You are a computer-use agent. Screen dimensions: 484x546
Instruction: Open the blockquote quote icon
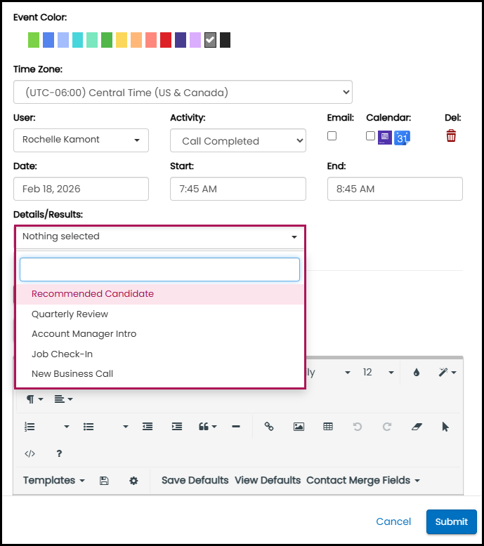point(207,426)
